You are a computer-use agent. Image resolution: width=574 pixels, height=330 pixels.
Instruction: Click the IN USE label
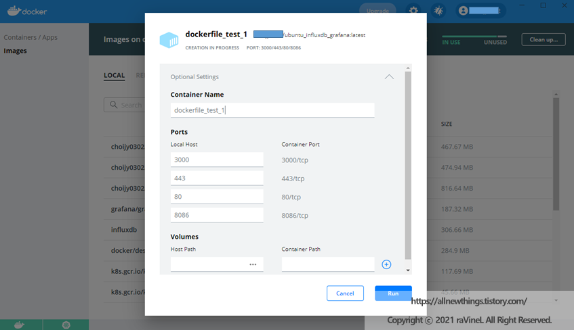coord(451,42)
